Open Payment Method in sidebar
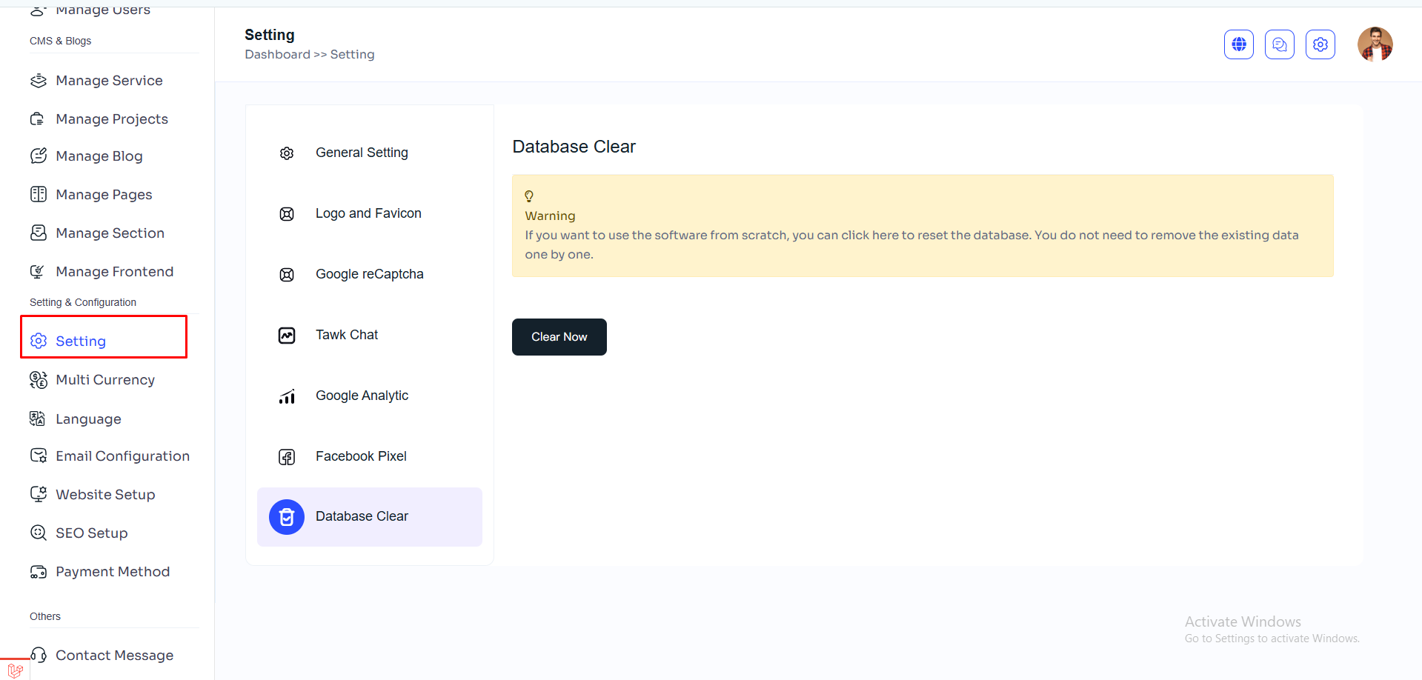This screenshot has height=680, width=1422. (113, 572)
